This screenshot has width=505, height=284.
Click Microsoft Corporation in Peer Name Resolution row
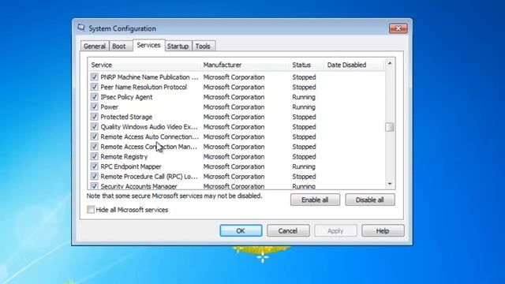pyautogui.click(x=234, y=87)
